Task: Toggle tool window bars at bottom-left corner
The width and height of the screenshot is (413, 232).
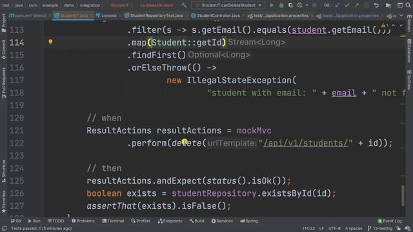Action: [5, 228]
